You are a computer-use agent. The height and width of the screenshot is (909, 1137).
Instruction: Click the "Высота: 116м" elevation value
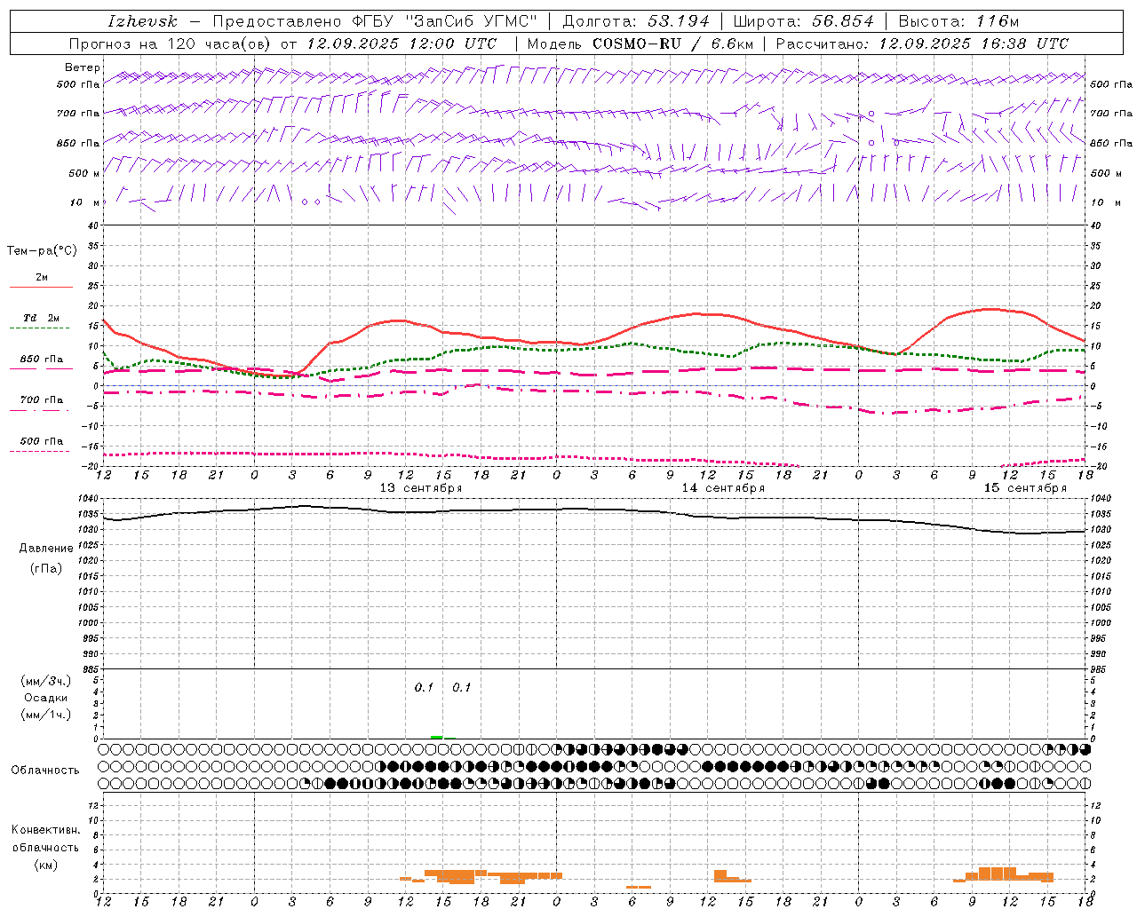(958, 21)
